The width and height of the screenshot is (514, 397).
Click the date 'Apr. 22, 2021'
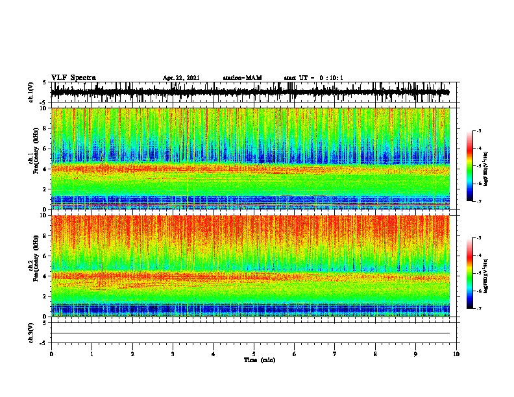(181, 78)
